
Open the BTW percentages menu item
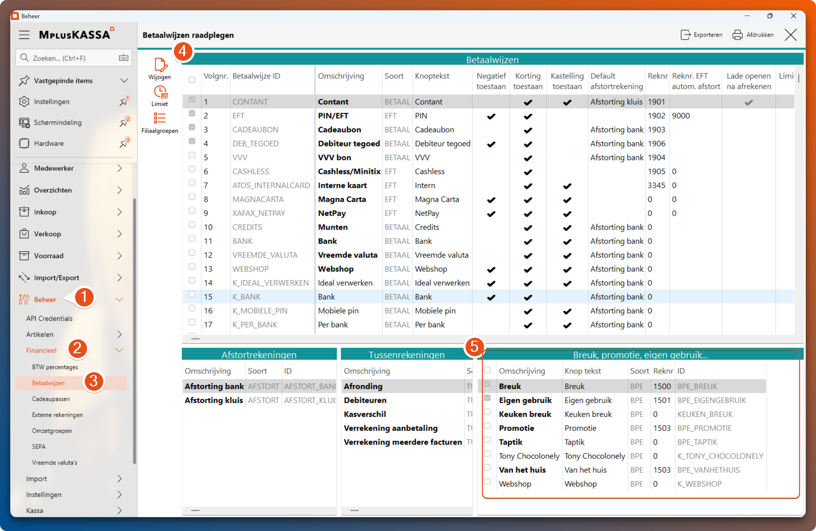pos(55,367)
